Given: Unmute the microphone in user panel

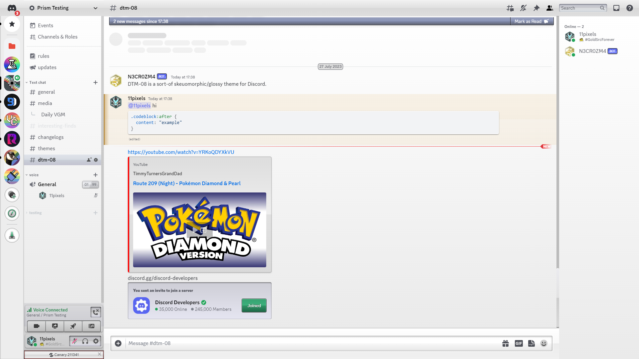Looking at the screenshot, I should (x=75, y=341).
